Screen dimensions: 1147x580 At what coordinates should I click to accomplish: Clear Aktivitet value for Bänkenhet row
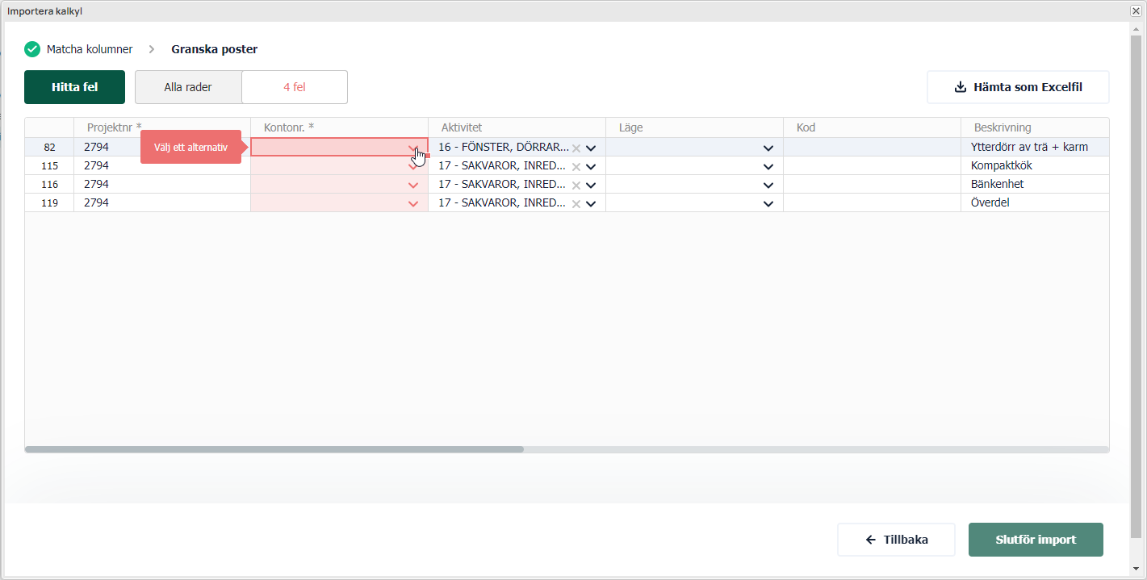pyautogui.click(x=576, y=185)
